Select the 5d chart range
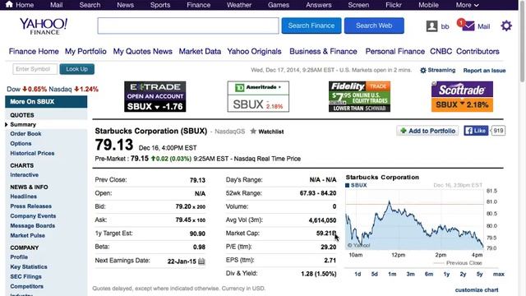Screen dimensions: 526x296 point(375,274)
